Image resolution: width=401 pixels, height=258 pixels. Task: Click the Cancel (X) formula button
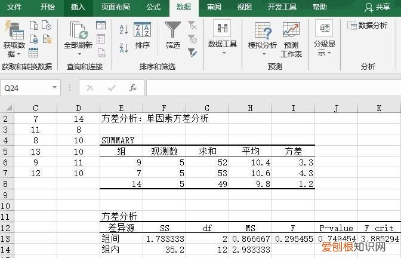point(90,88)
